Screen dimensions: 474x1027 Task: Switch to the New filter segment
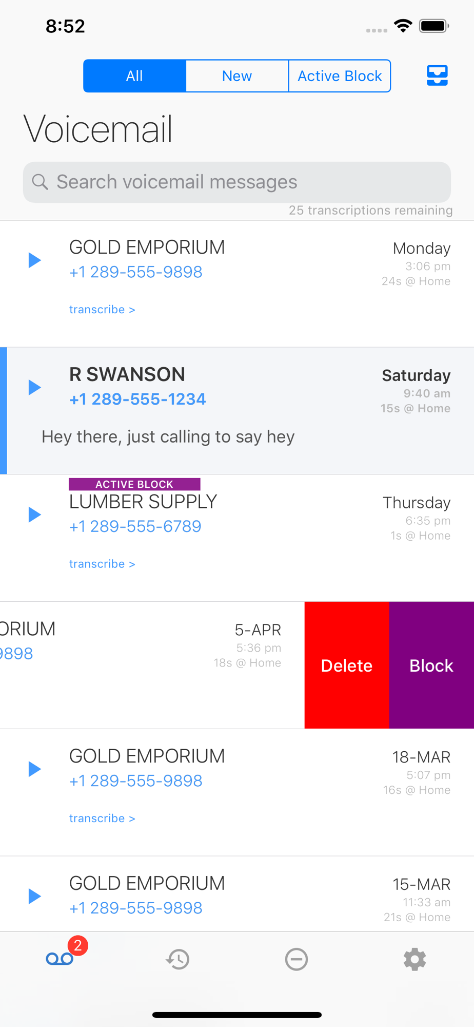(237, 76)
